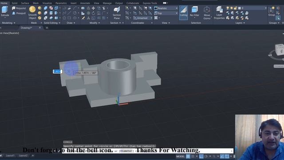Toggle object snap tracking in status bar
The width and height of the screenshot is (284, 160).
tap(222, 156)
